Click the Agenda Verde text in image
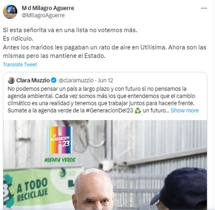Screen dimensions: 215x210 coord(60,160)
